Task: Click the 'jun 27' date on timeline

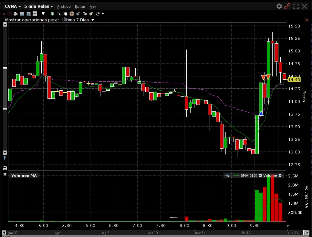Action: click(x=13, y=233)
